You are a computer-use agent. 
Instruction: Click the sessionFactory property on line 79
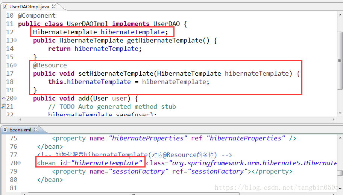172,171
